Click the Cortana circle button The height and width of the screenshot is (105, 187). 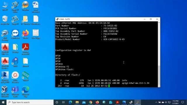[57, 102]
